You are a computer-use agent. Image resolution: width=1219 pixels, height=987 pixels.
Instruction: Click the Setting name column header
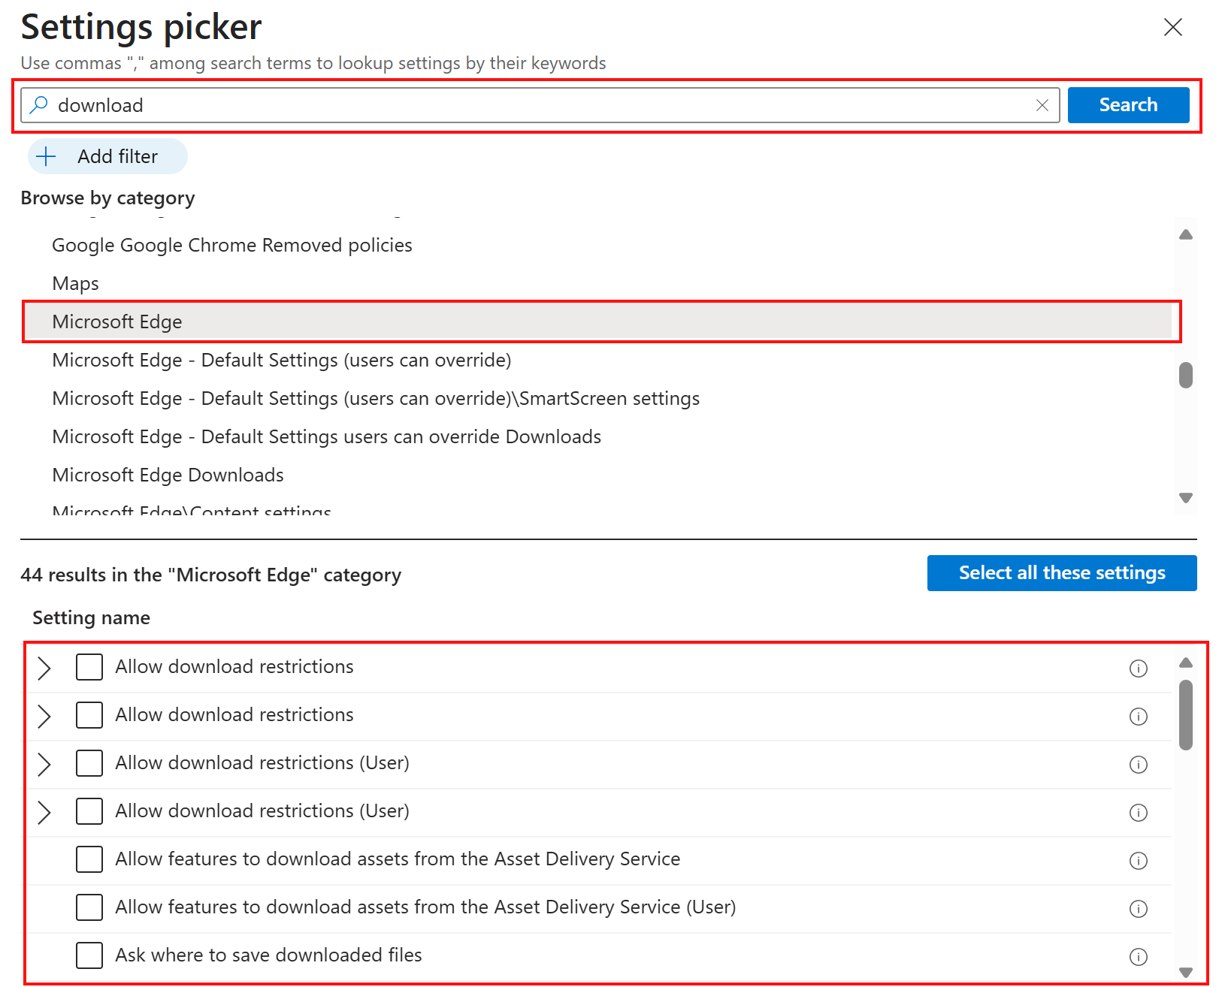[x=91, y=618]
